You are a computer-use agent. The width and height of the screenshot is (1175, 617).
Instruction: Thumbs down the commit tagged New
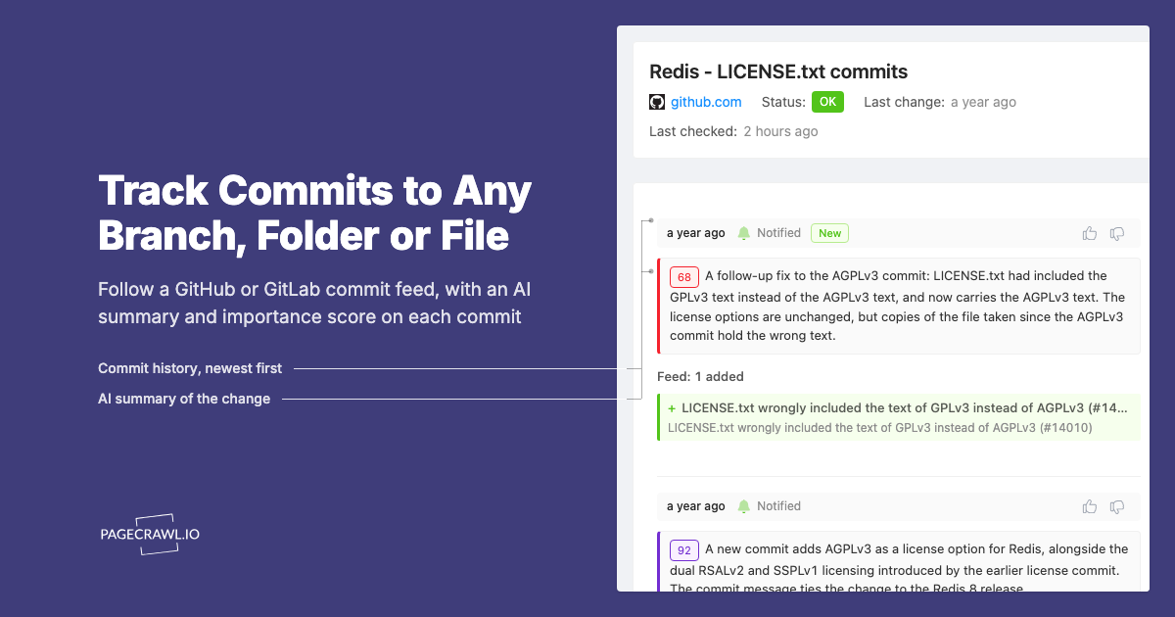[x=1117, y=233]
